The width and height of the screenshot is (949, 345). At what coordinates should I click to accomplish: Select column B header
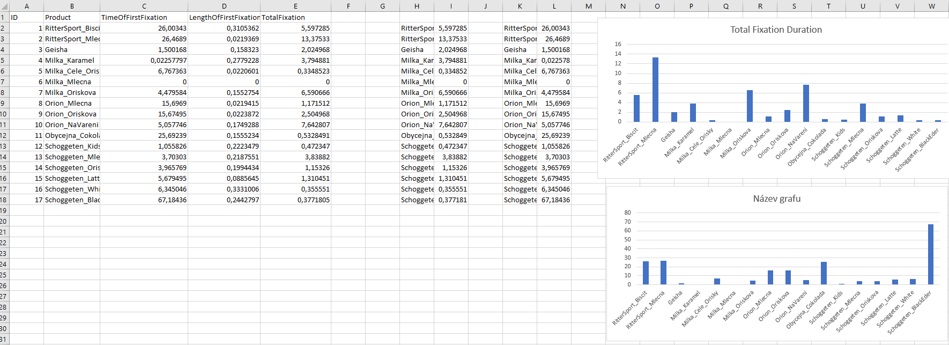tap(72, 6)
